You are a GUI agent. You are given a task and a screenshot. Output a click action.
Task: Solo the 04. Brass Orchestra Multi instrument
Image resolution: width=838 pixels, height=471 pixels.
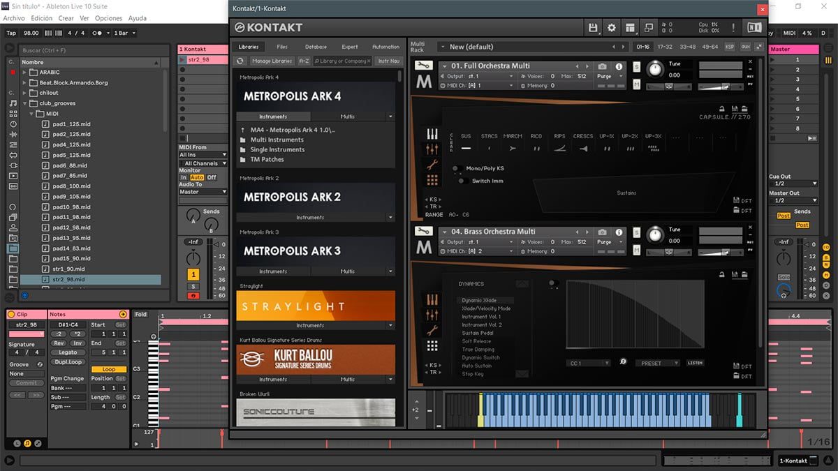coord(636,232)
